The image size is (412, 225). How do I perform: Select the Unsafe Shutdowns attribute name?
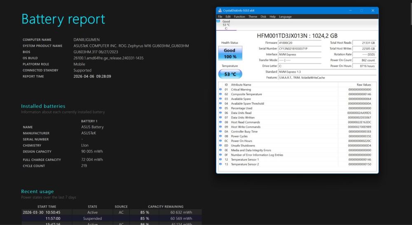tap(243, 145)
